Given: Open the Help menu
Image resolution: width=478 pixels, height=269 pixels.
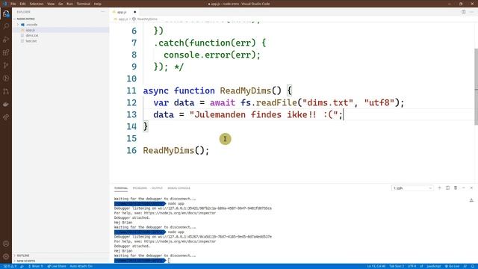Looking at the screenshot, I should (x=98, y=4).
